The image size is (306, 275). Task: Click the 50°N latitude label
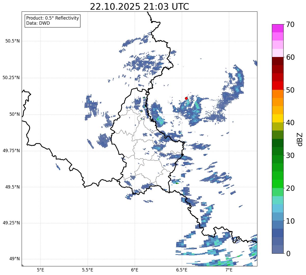(15, 114)
